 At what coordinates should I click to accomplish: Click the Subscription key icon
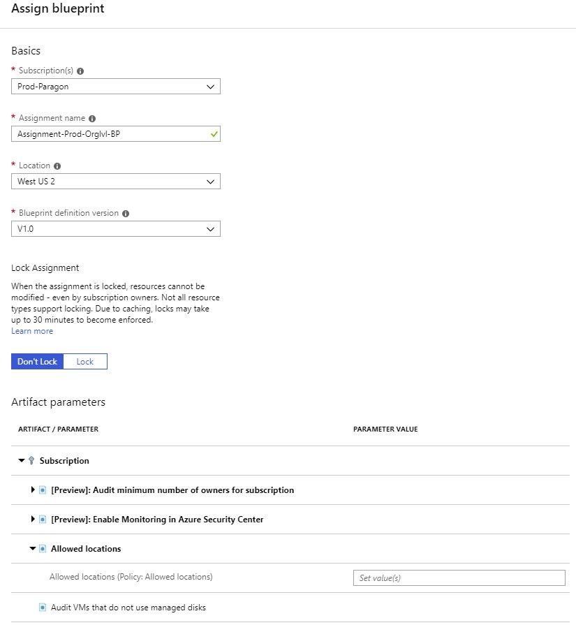coord(31,460)
